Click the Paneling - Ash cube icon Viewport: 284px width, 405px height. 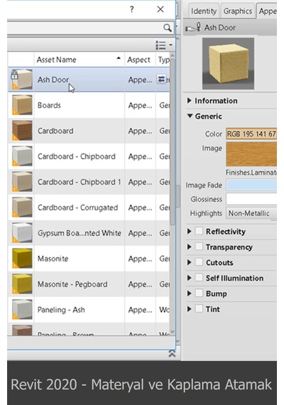pyautogui.click(x=22, y=309)
